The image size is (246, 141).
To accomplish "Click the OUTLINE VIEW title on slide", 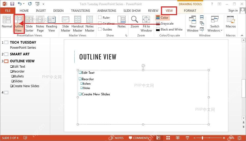I will pos(98,57).
